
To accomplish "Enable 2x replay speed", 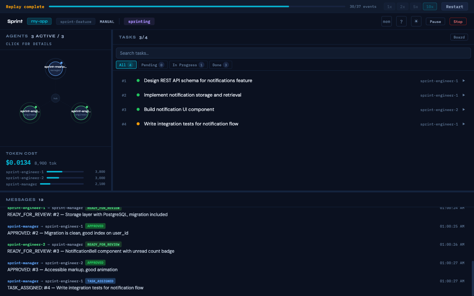I will click(x=402, y=6).
